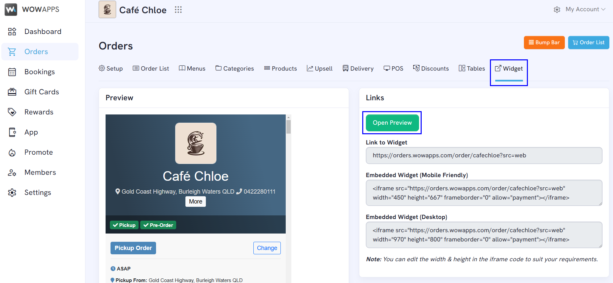This screenshot has height=283, width=613.
Task: Click the Pickup From location pin icon
Action: click(112, 280)
